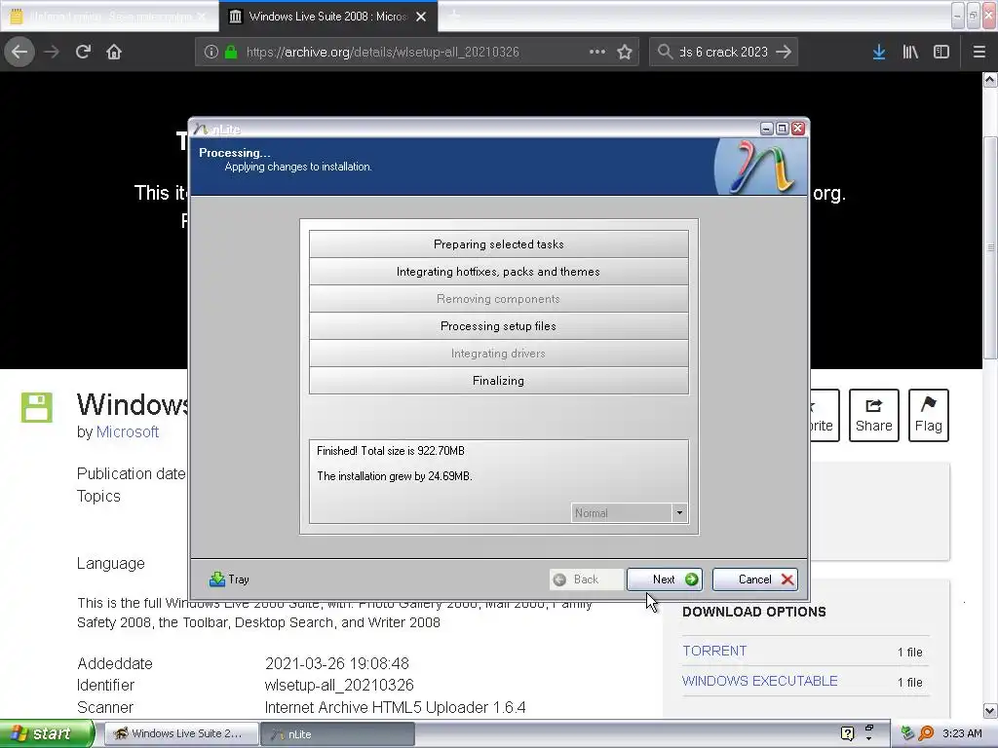Open the Firefox downloads arrow

click(x=879, y=52)
